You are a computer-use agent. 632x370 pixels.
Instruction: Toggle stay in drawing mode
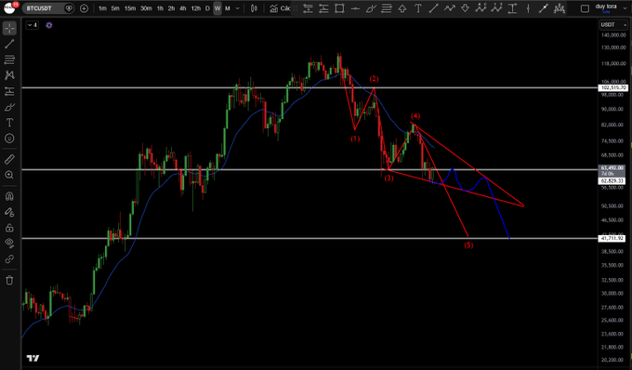pyautogui.click(x=9, y=212)
